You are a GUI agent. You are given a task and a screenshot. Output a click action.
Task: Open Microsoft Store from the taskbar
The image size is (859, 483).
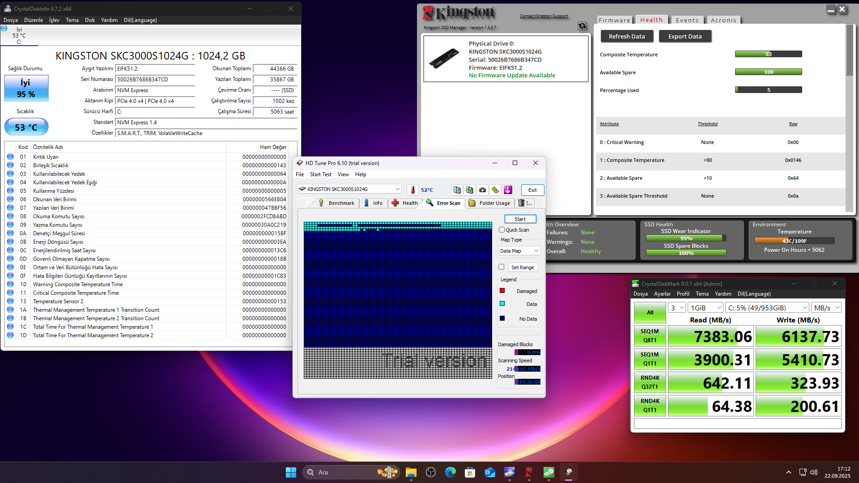tap(470, 472)
